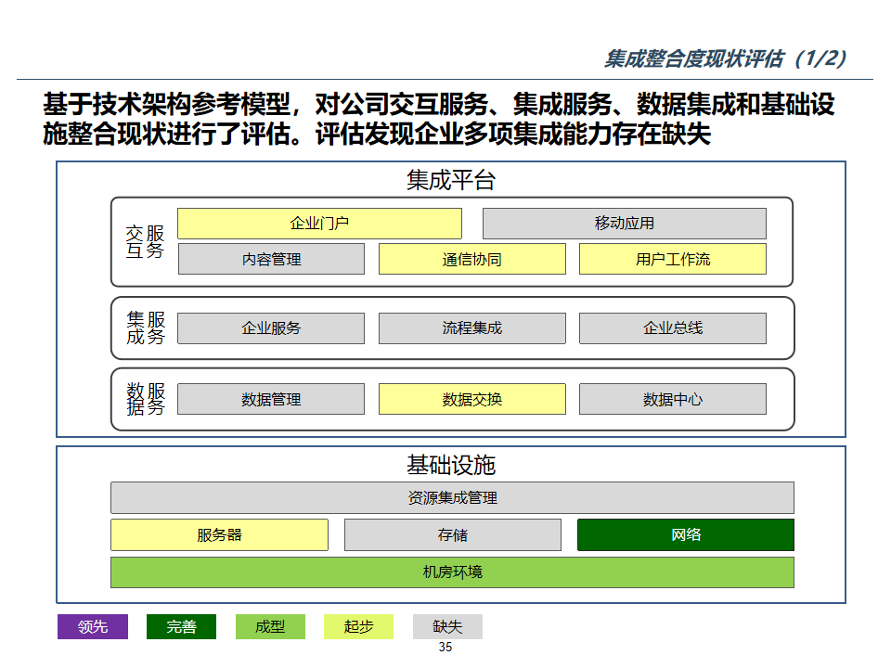Screen dimensions: 891x668
Task: Click the page number 35
Action: (445, 647)
